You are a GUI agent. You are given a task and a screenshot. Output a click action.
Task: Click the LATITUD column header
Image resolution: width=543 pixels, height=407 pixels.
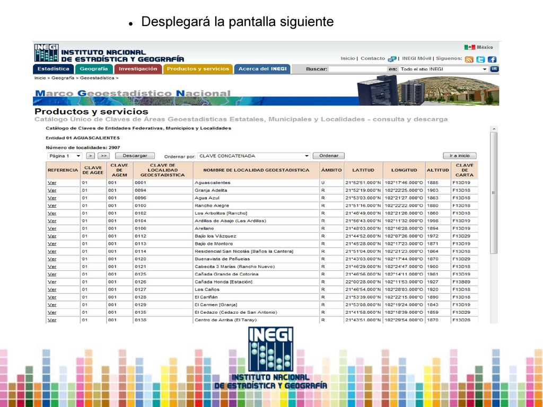point(363,170)
